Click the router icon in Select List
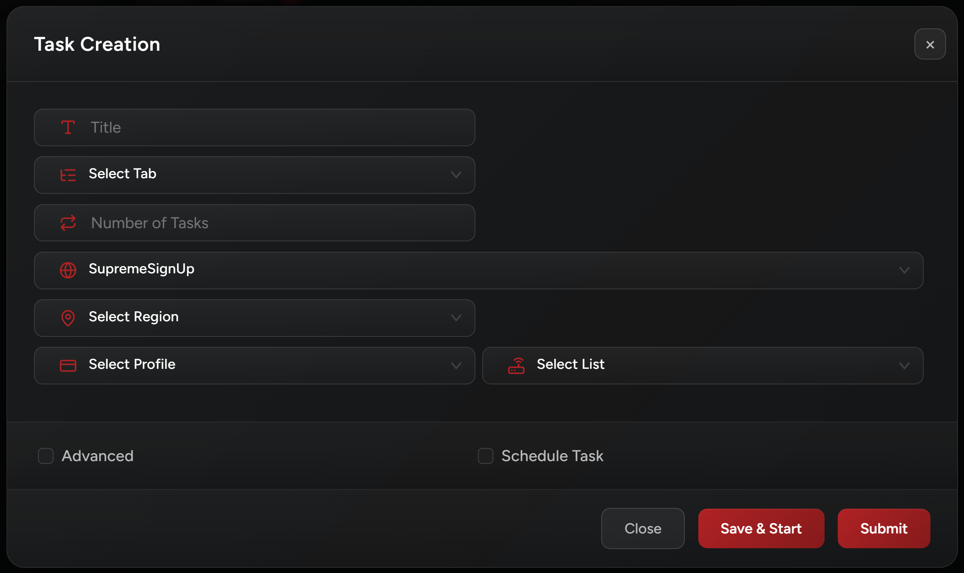Image resolution: width=964 pixels, height=573 pixels. click(516, 366)
